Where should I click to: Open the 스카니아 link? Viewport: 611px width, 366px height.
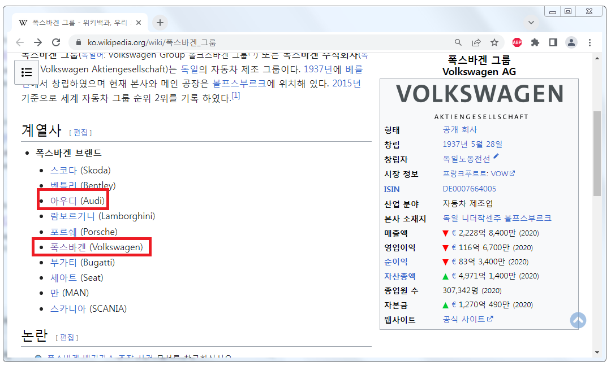tap(68, 309)
